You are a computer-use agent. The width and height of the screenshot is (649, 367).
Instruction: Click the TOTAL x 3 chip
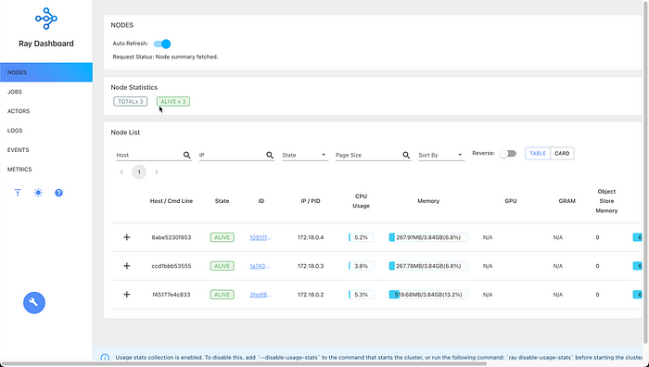click(131, 101)
